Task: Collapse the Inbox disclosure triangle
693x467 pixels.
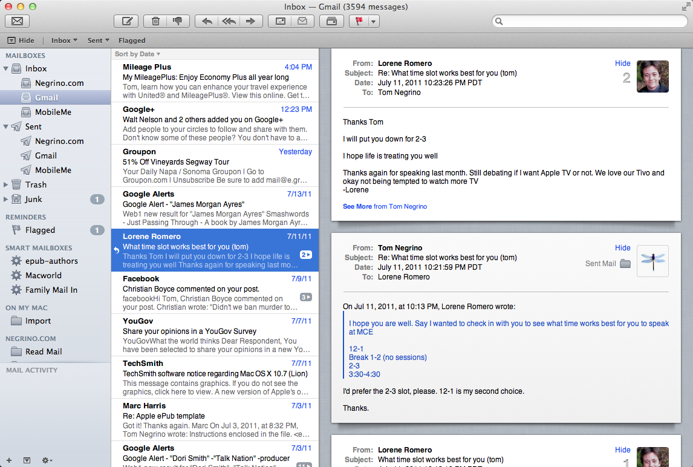Action: pos(6,68)
